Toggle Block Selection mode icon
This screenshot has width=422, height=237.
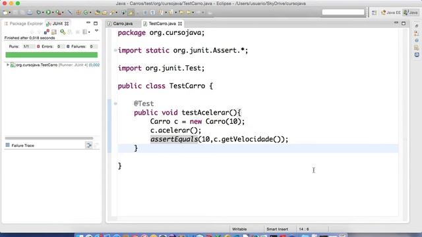145,13
